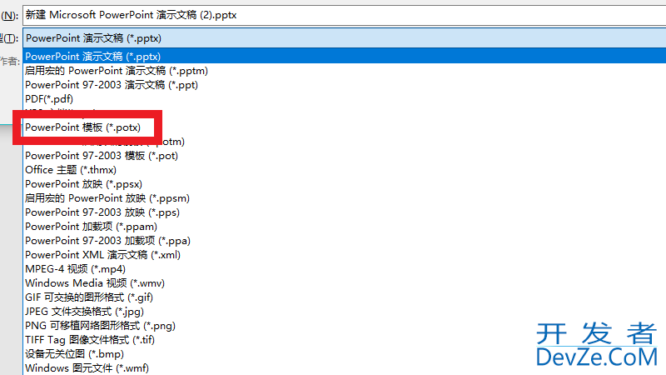666x375 pixels.
Task: Select Office 主题 (*.thmx)
Action: [71, 170]
